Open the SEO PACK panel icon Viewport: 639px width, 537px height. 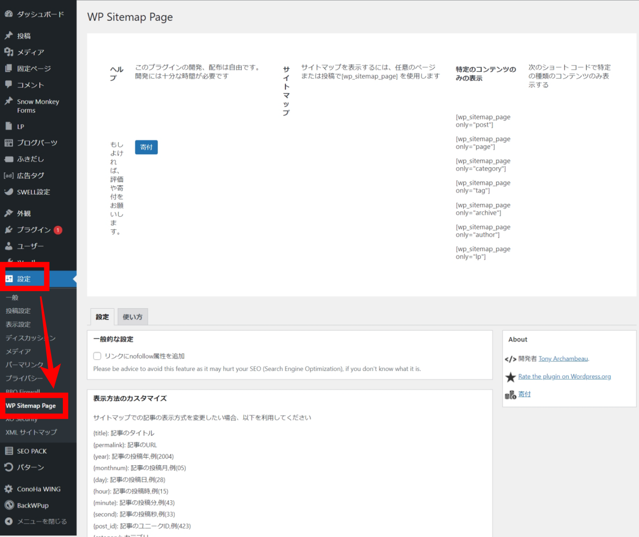pos(9,450)
